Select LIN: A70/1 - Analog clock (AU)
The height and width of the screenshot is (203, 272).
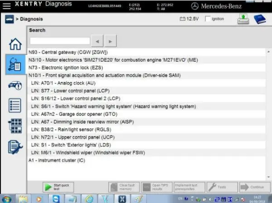coord(146,83)
